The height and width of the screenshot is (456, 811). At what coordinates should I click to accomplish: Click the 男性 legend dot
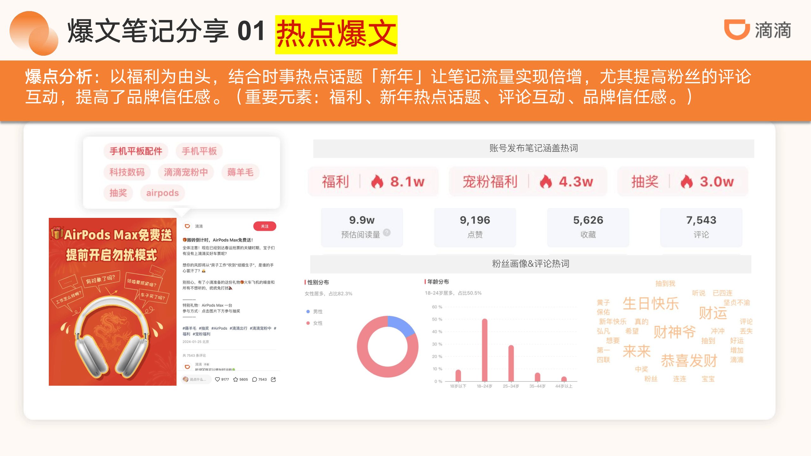point(308,312)
